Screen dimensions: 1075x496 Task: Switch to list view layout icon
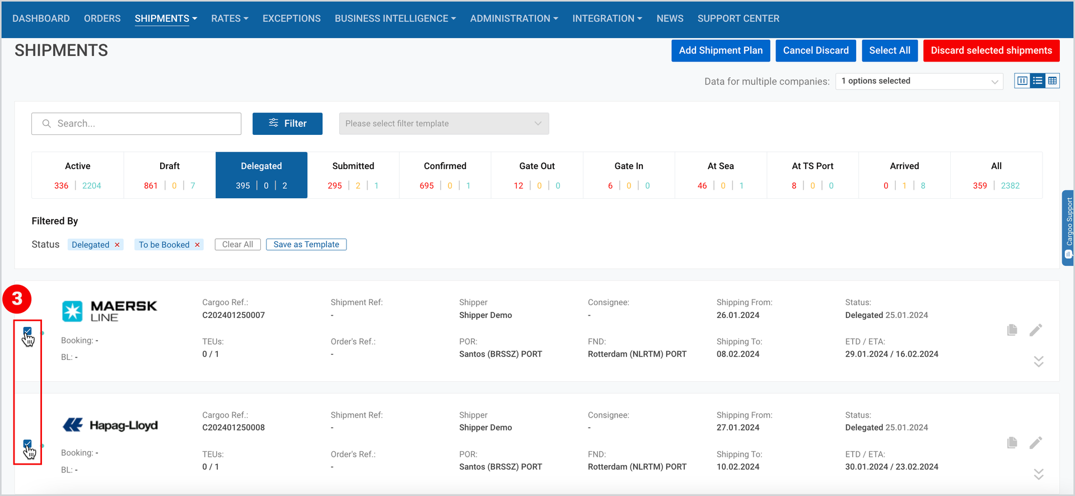pyautogui.click(x=1037, y=81)
